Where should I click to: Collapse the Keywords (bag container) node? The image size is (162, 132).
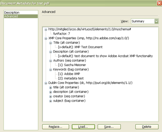(x=51, y=70)
